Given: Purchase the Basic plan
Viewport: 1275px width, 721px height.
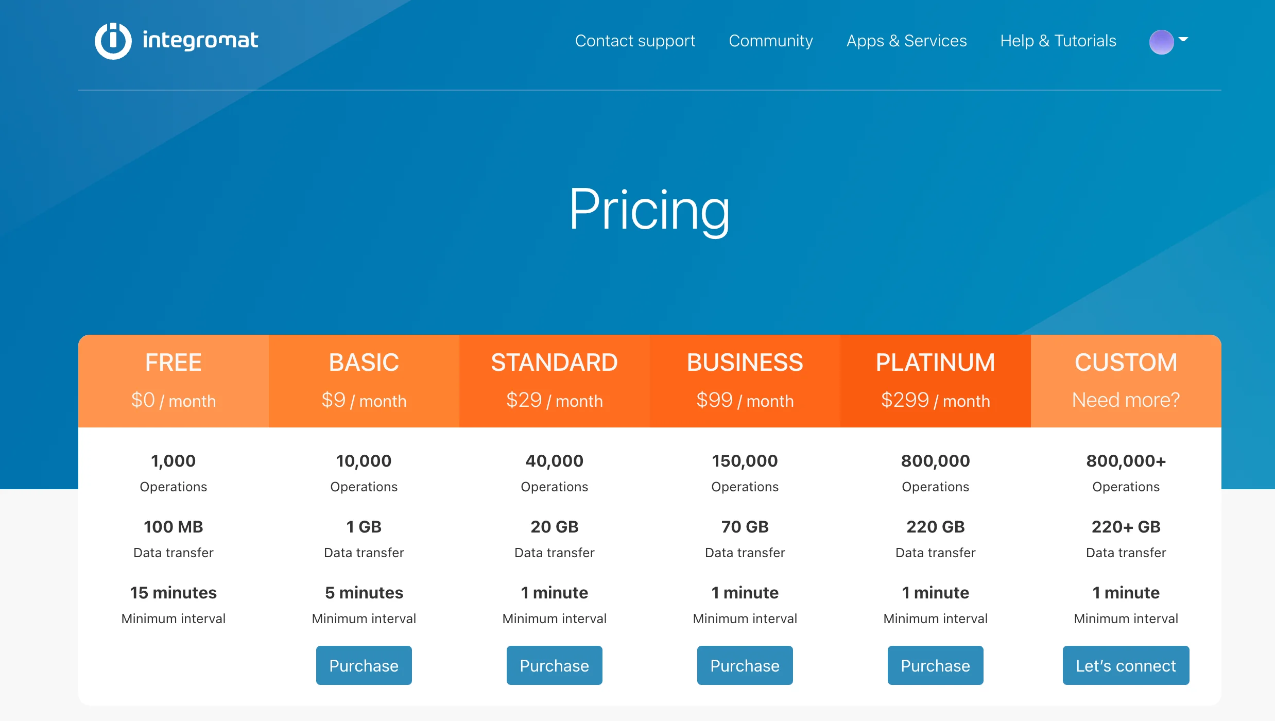Looking at the screenshot, I should 364,665.
